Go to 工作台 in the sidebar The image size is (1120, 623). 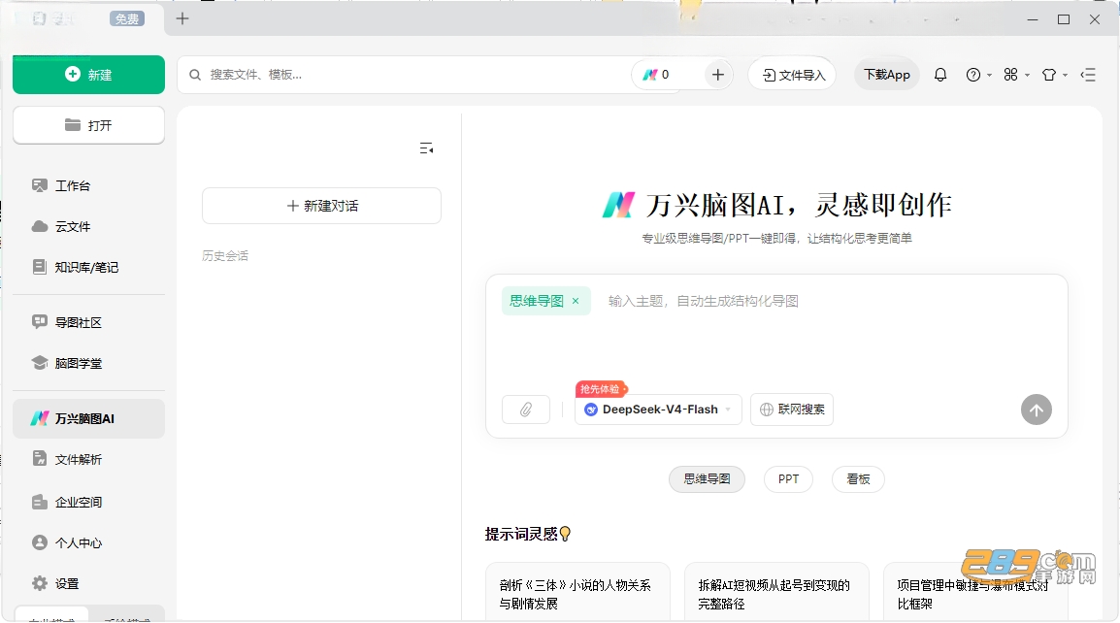click(x=88, y=185)
